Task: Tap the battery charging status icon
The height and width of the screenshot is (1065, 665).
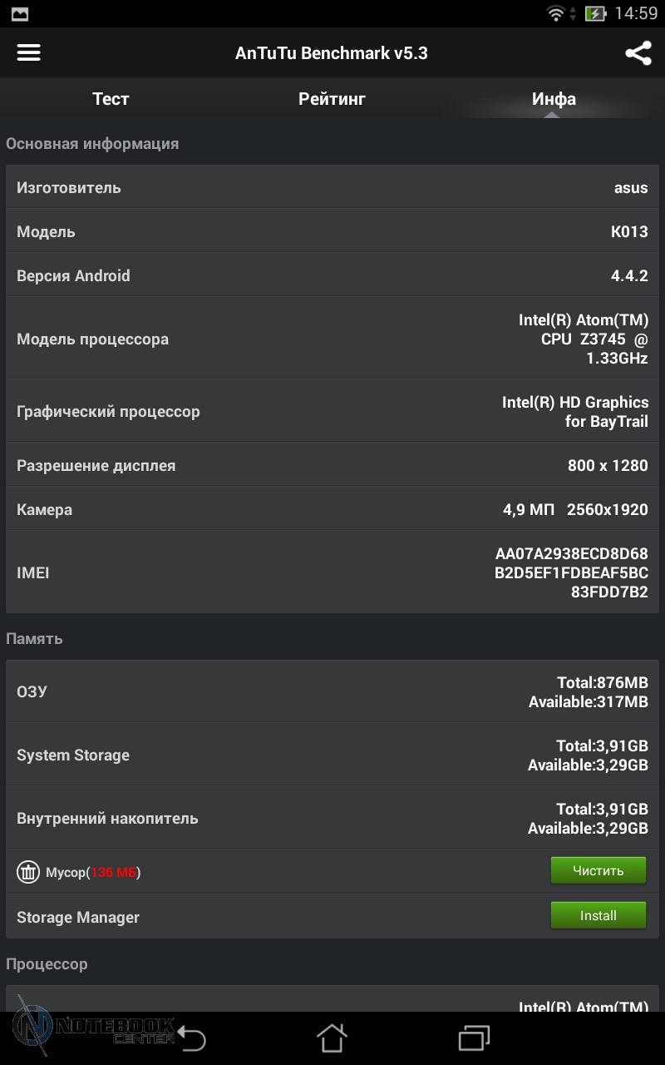Action: coord(595,13)
